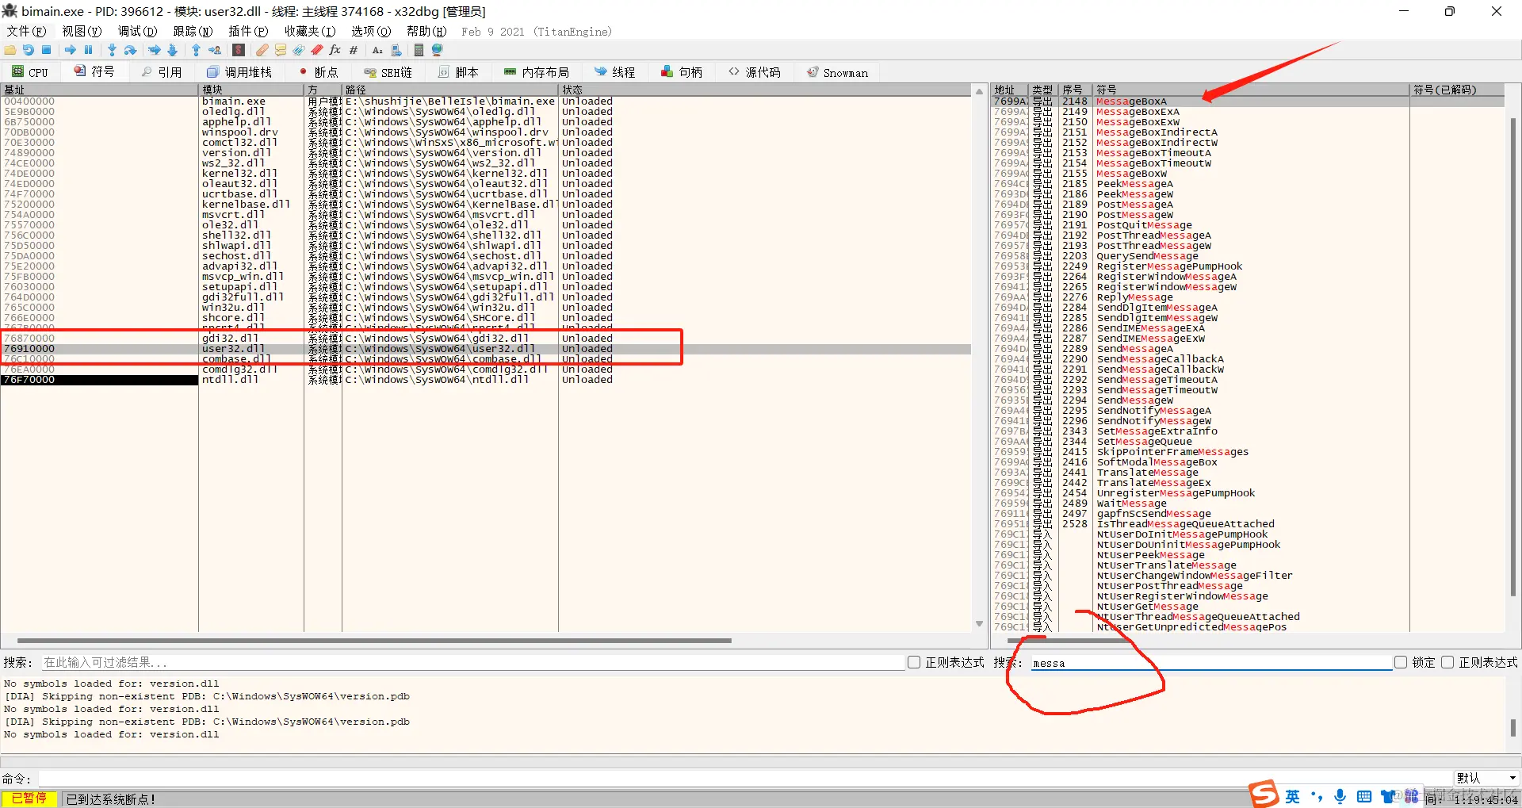This screenshot has width=1522, height=808.
Task: Switch to the 断点 tab
Action: click(319, 72)
